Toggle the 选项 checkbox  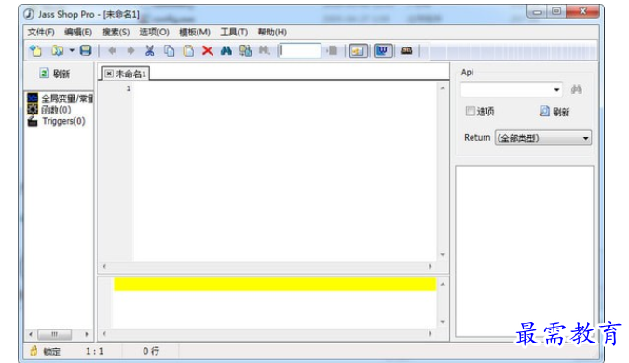coord(470,111)
